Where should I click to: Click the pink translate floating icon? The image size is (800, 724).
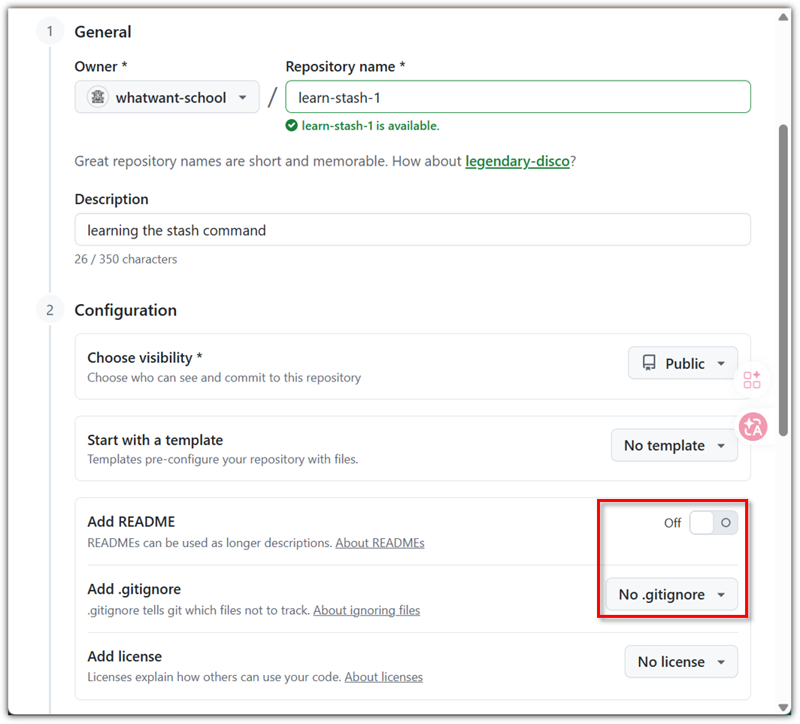click(x=753, y=427)
